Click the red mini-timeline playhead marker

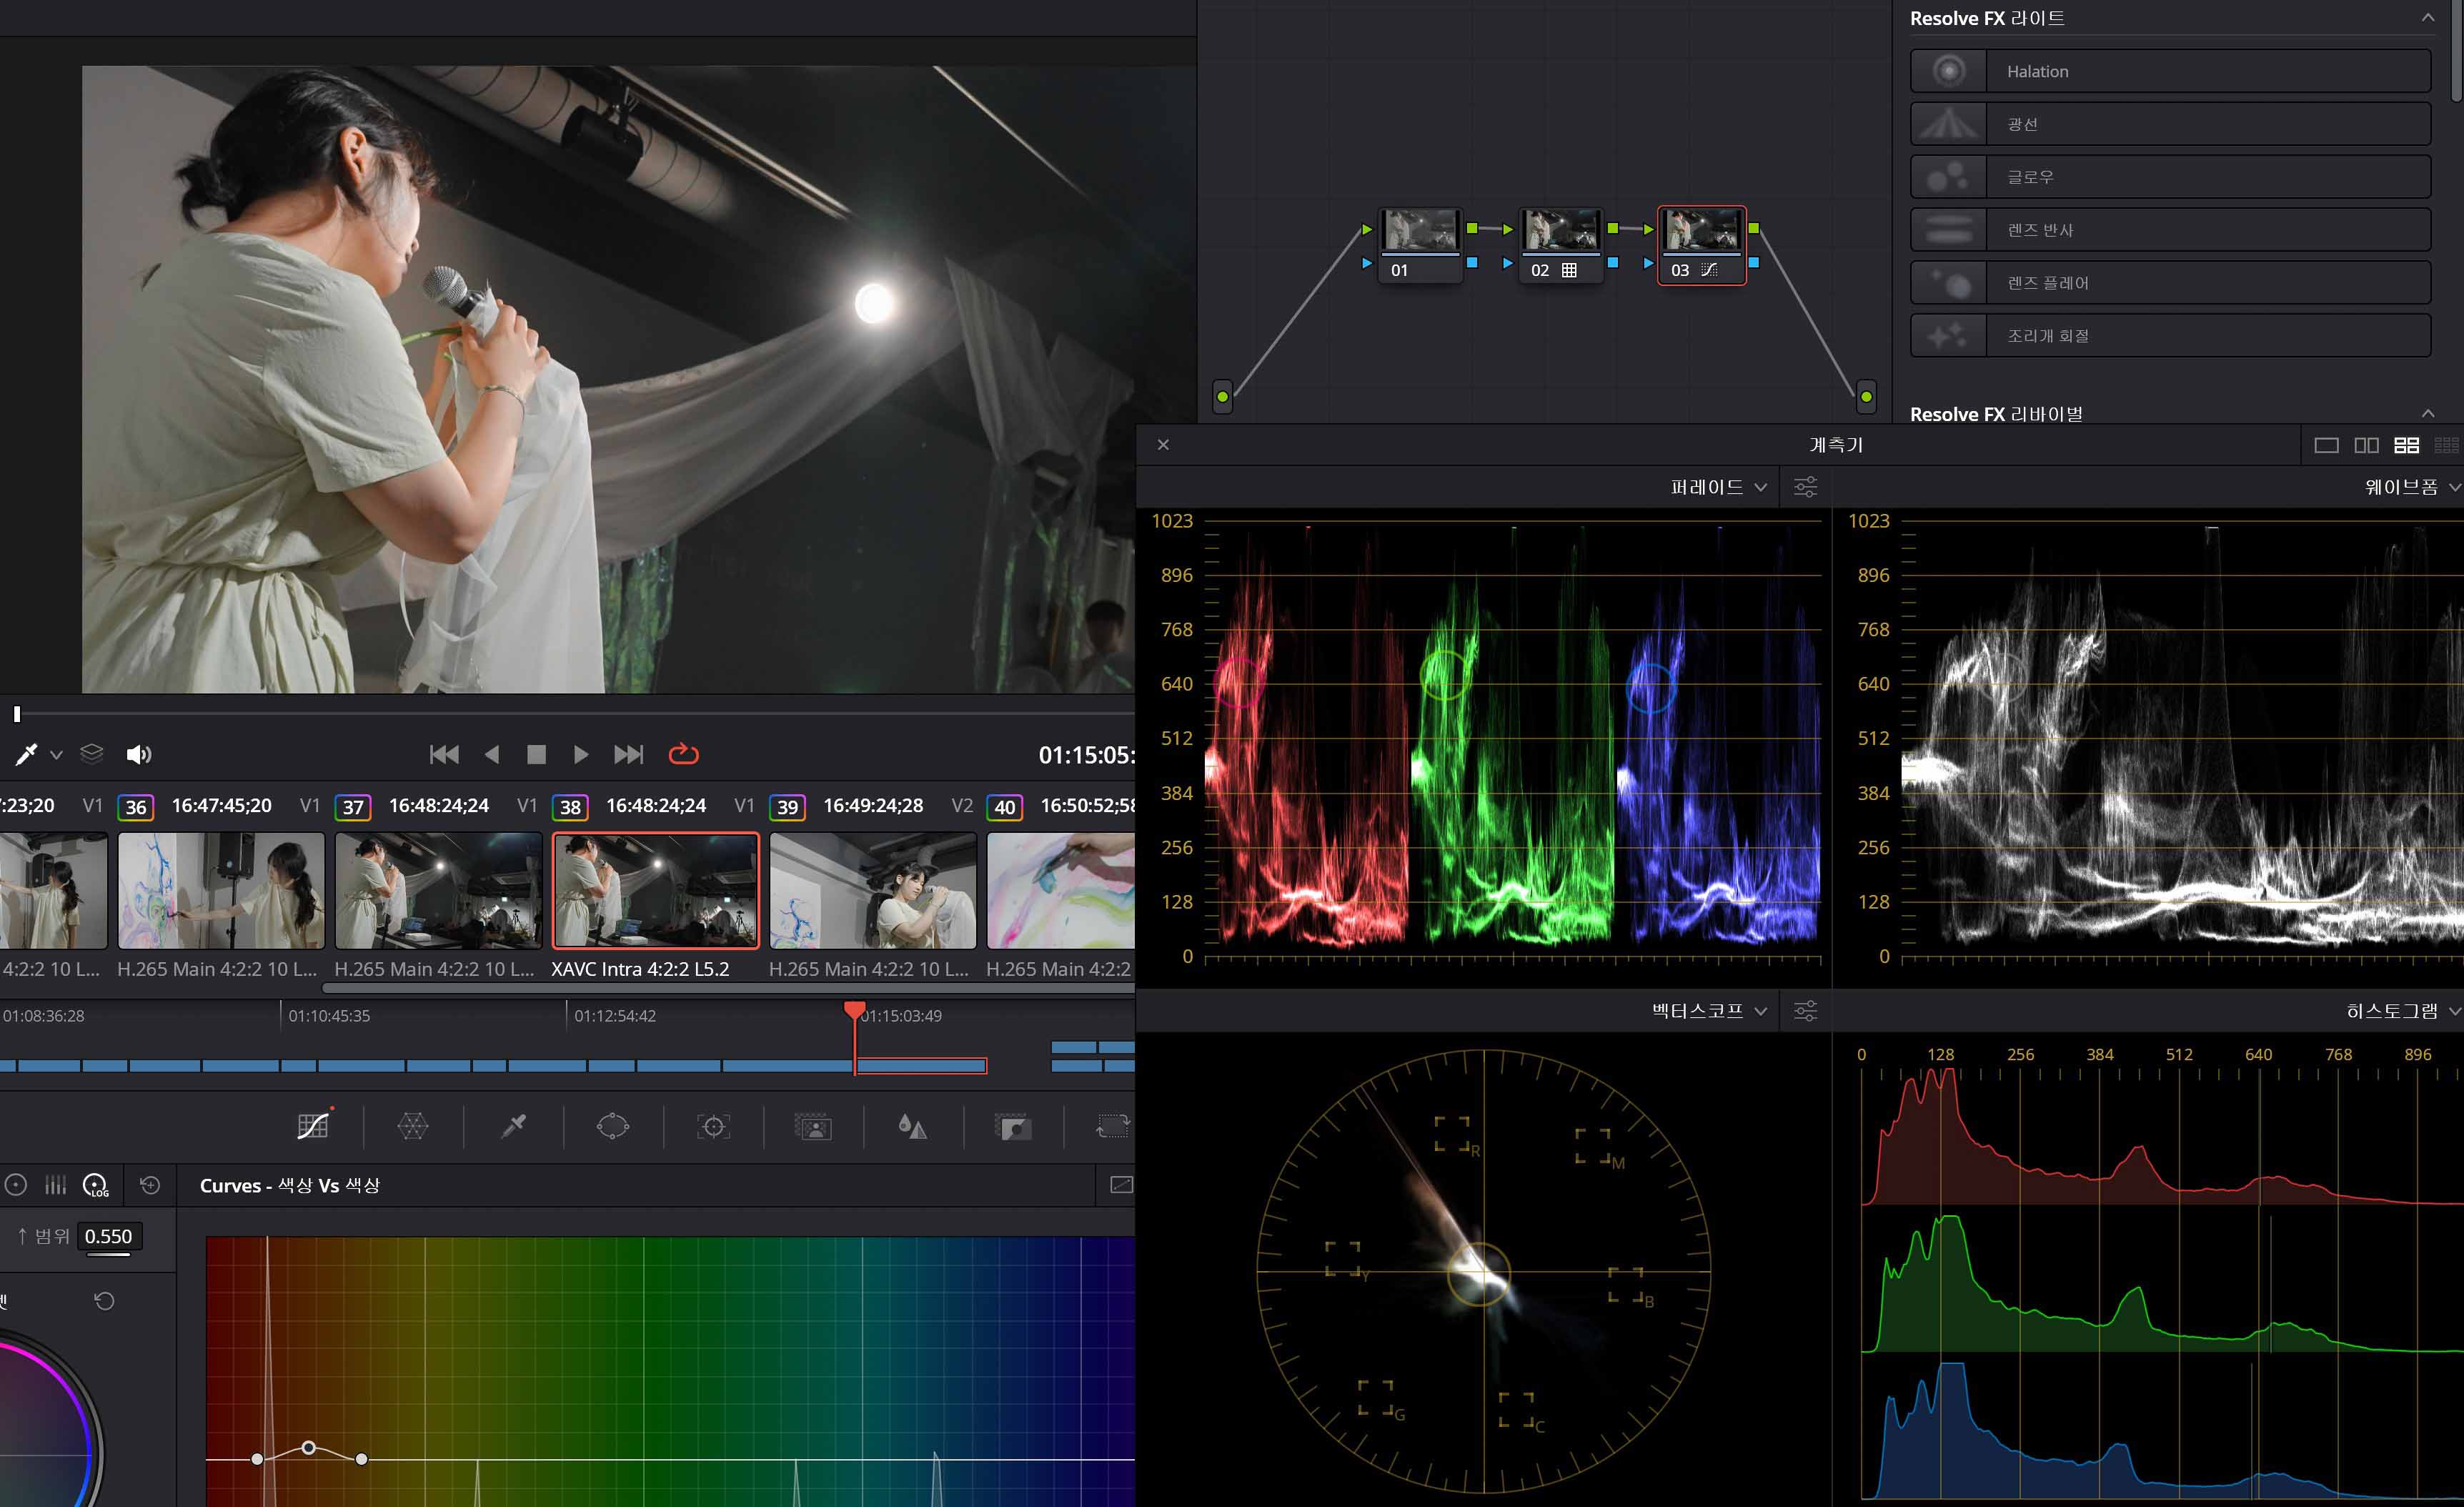pos(854,1009)
